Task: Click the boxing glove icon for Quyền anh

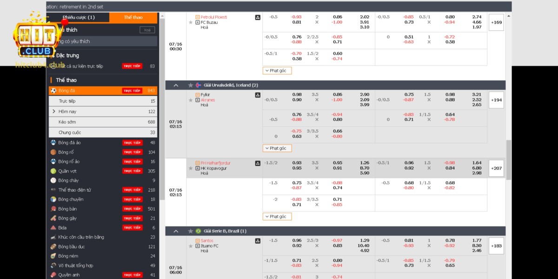Action: tap(53, 275)
